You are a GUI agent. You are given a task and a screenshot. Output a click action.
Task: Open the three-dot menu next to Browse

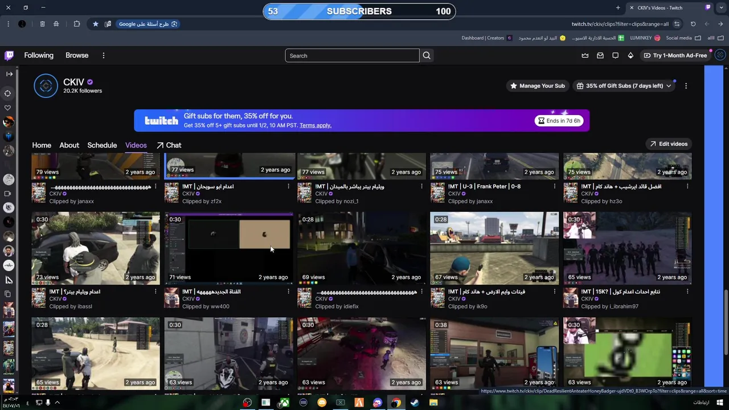point(103,55)
